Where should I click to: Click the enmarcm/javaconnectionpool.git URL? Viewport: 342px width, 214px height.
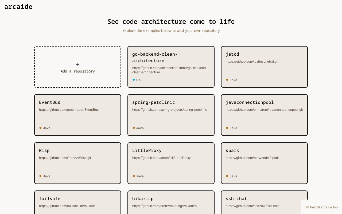click(x=264, y=110)
